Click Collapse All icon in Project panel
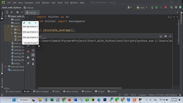The image size is (183, 103). point(11,12)
